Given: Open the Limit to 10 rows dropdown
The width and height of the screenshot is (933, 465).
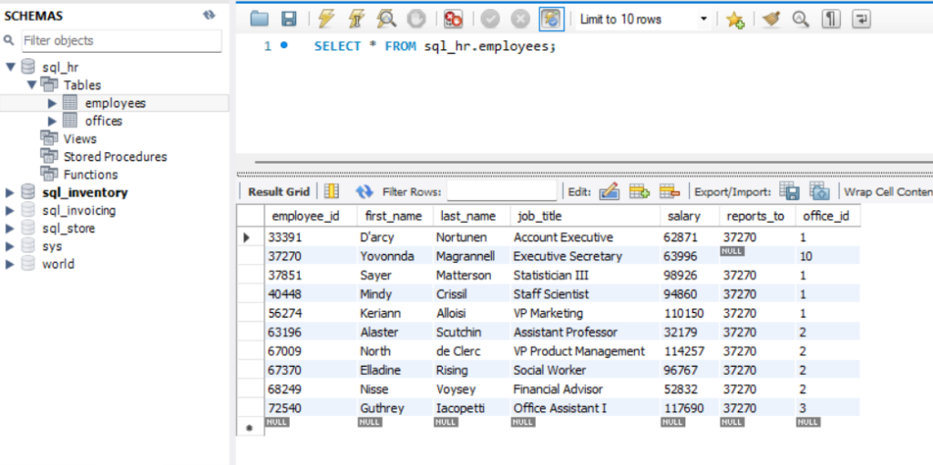Looking at the screenshot, I should click(x=642, y=20).
